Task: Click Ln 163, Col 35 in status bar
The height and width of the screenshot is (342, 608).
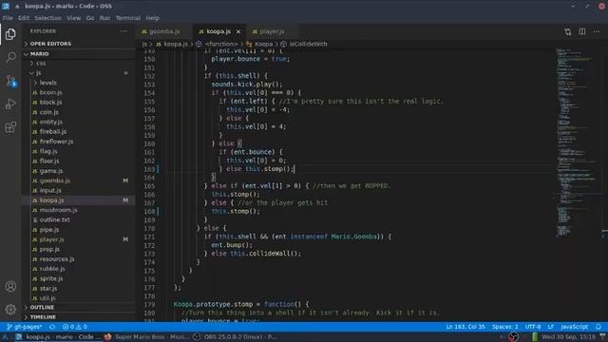Action: click(465, 327)
